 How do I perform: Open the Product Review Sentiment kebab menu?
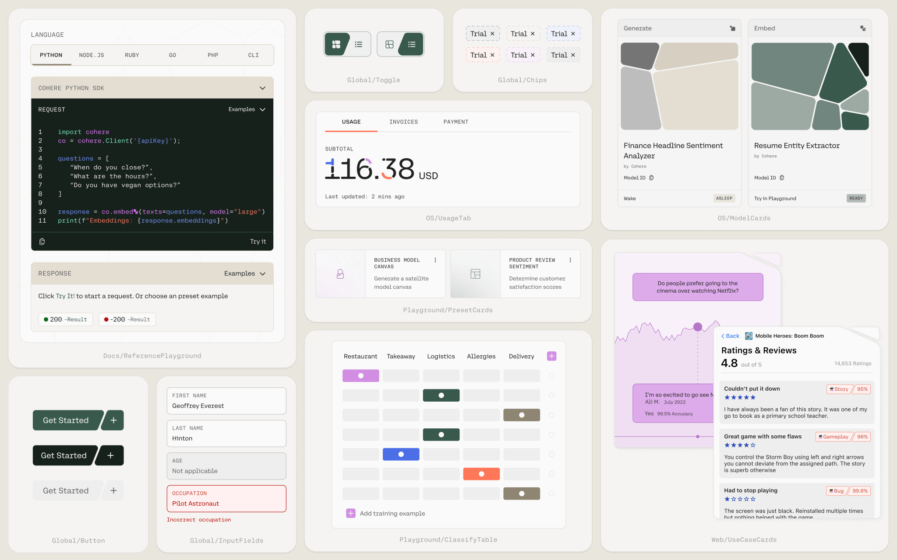coord(570,260)
